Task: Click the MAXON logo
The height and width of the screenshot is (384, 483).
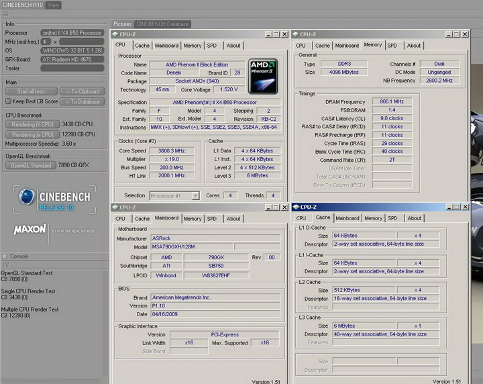Action: point(30,230)
